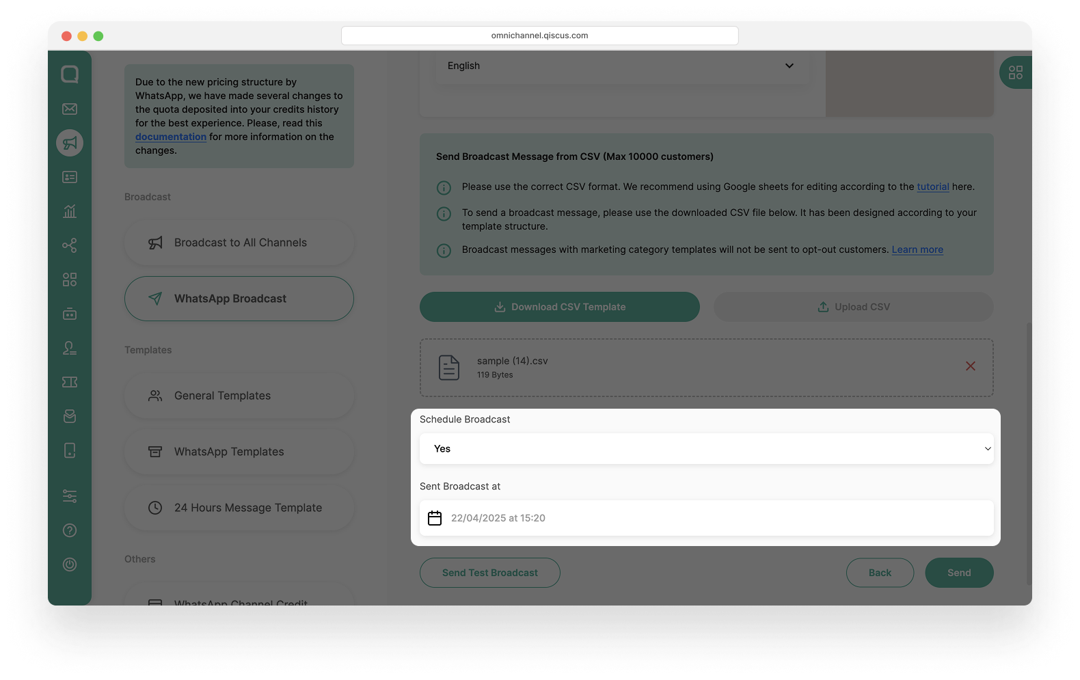Open the analytics bar chart sidebar icon
Screen dimensions: 1080x680
coord(70,211)
